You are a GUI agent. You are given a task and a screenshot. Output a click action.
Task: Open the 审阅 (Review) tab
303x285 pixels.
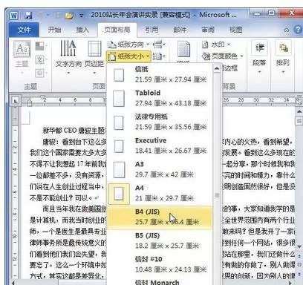pyautogui.click(x=208, y=30)
